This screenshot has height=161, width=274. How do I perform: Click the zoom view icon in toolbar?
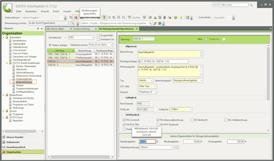pos(114,17)
